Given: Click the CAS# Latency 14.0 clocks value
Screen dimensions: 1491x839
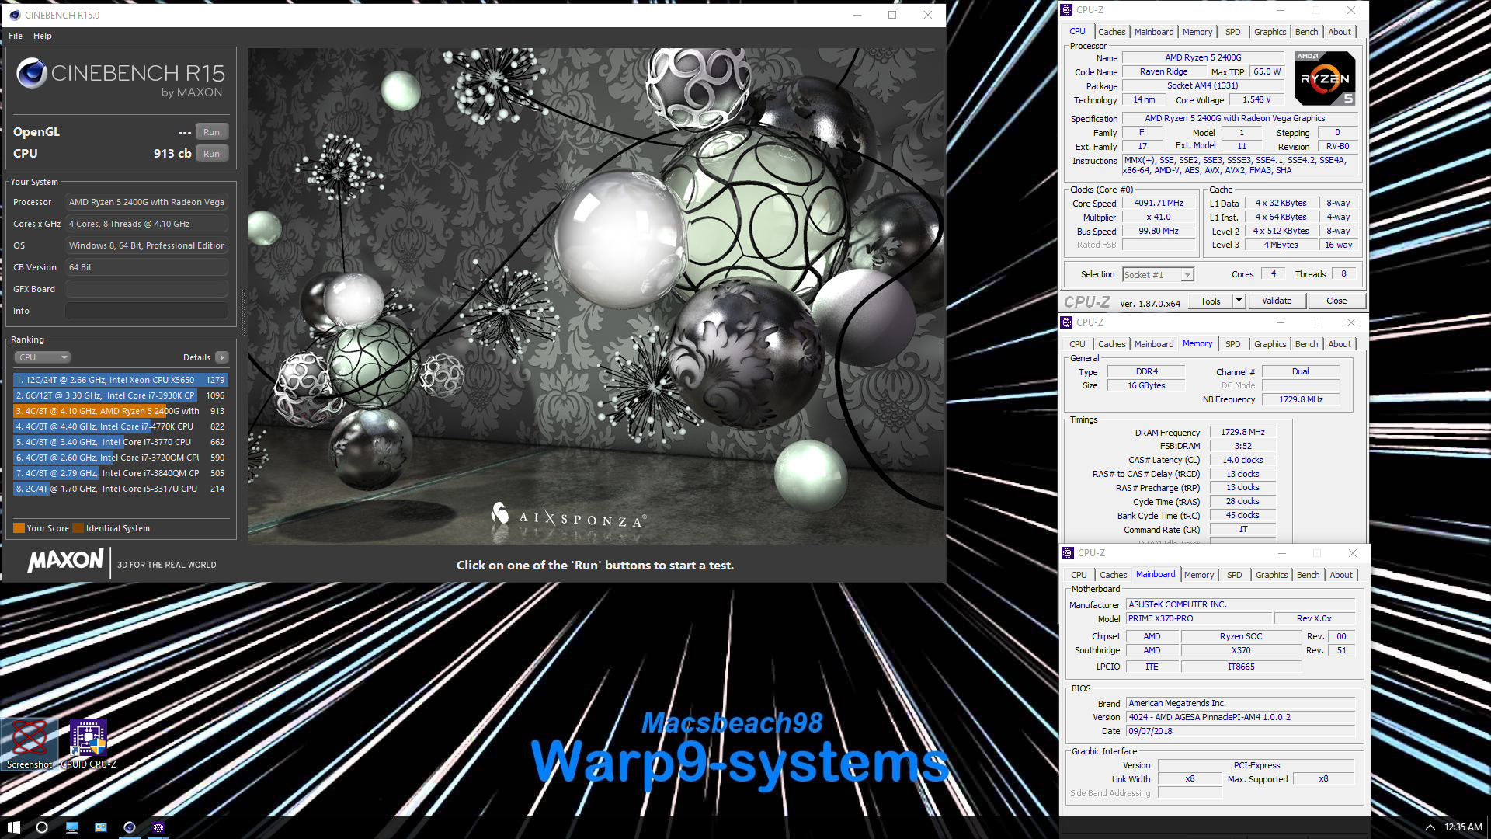Looking at the screenshot, I should click(1242, 461).
